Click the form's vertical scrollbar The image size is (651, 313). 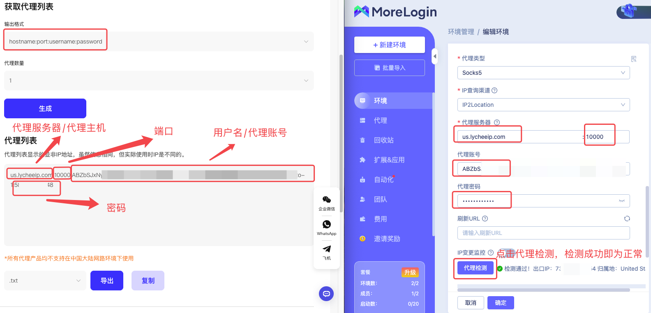click(x=647, y=222)
